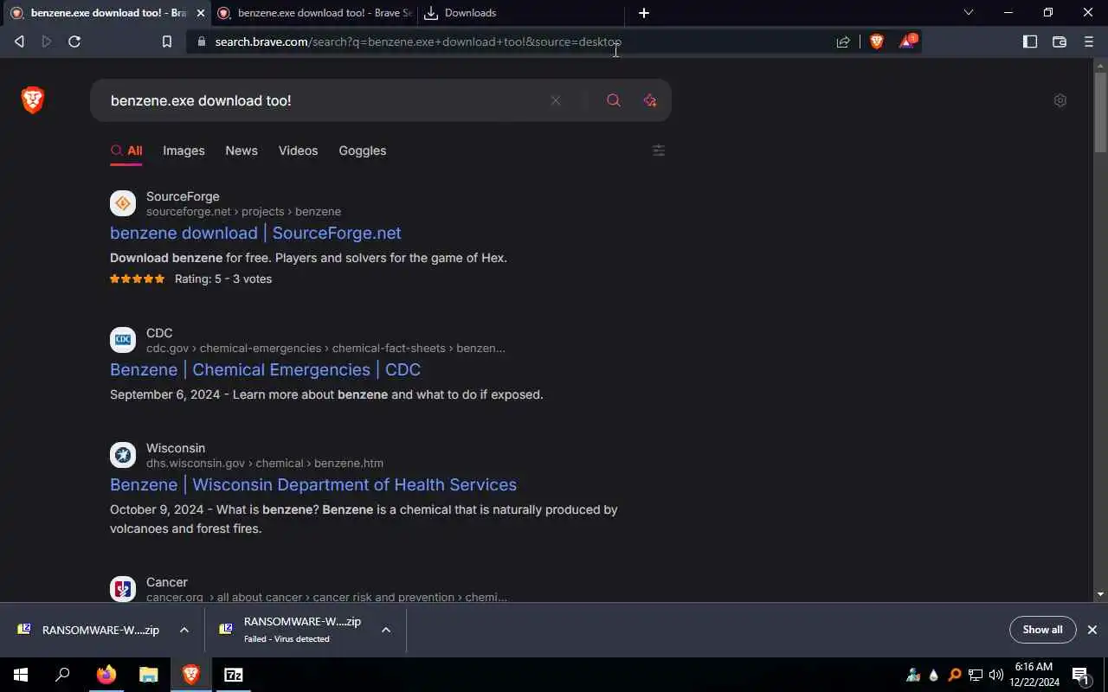
Task: Click the dhs.wisconsin.gov breadcrumb URL text
Action: click(x=265, y=463)
